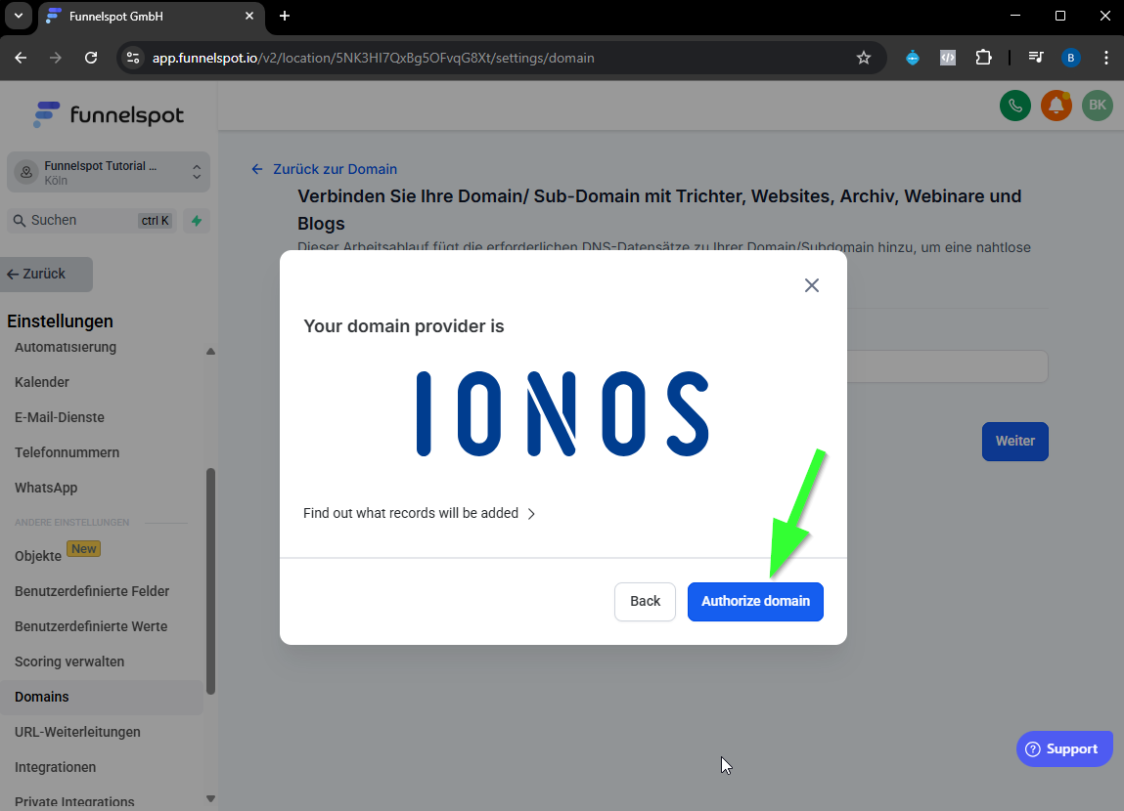
Task: Open the green phone dialer icon
Action: tap(1015, 106)
